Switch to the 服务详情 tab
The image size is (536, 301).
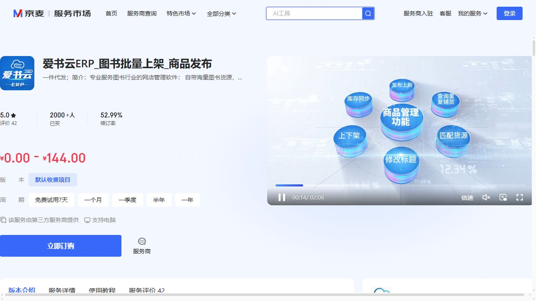tap(62, 290)
